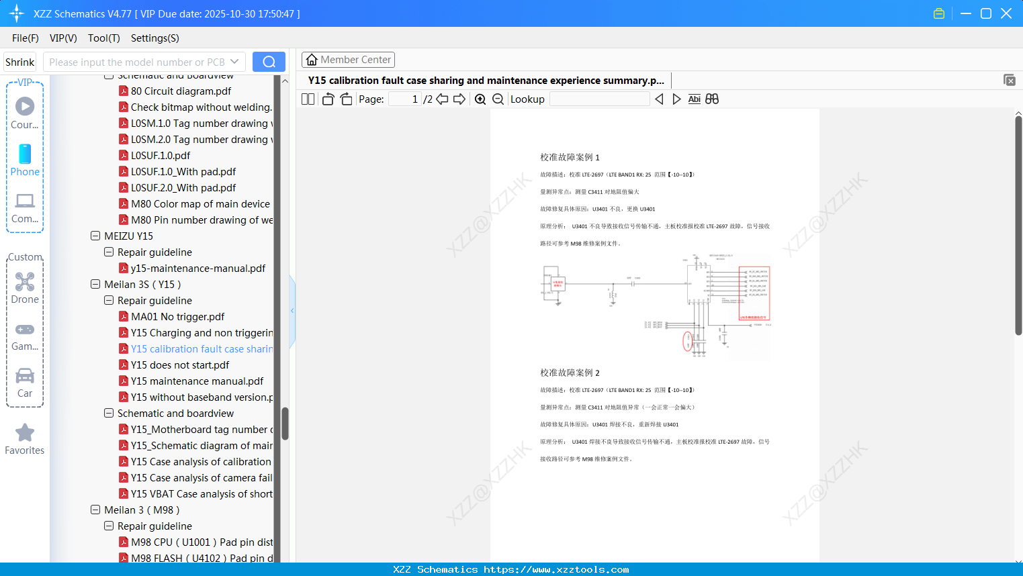Open the Settings(S) menu

click(x=155, y=38)
